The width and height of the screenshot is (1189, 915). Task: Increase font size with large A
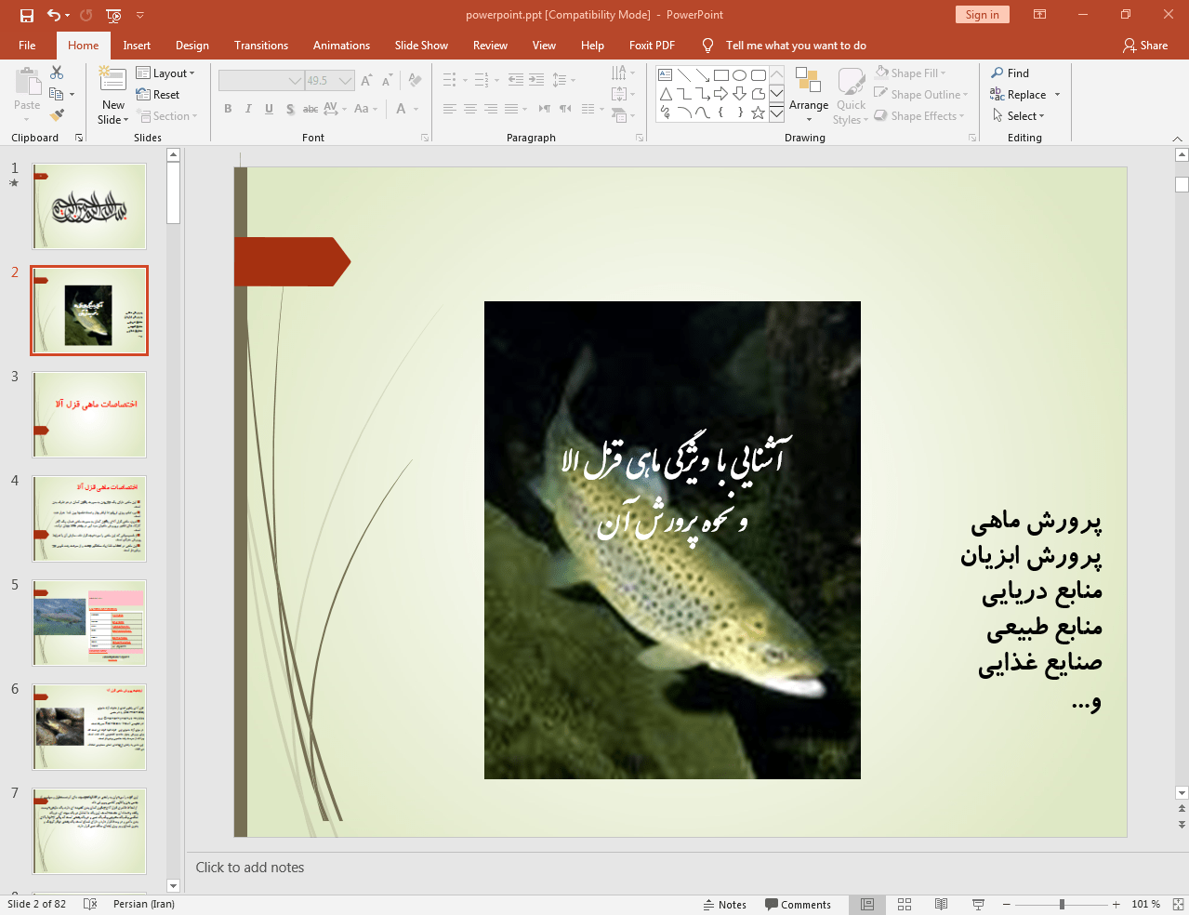(x=366, y=81)
